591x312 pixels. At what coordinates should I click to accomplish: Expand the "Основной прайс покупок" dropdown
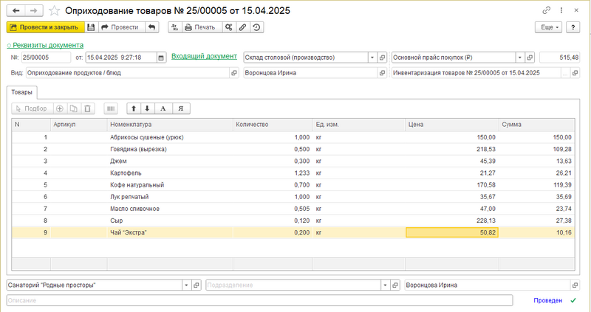coord(520,58)
